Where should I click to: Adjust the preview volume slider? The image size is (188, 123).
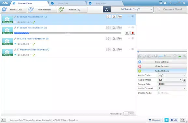(165, 56)
